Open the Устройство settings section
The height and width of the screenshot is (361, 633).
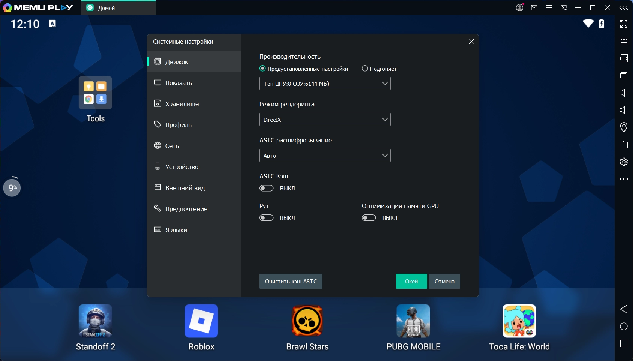point(194,167)
